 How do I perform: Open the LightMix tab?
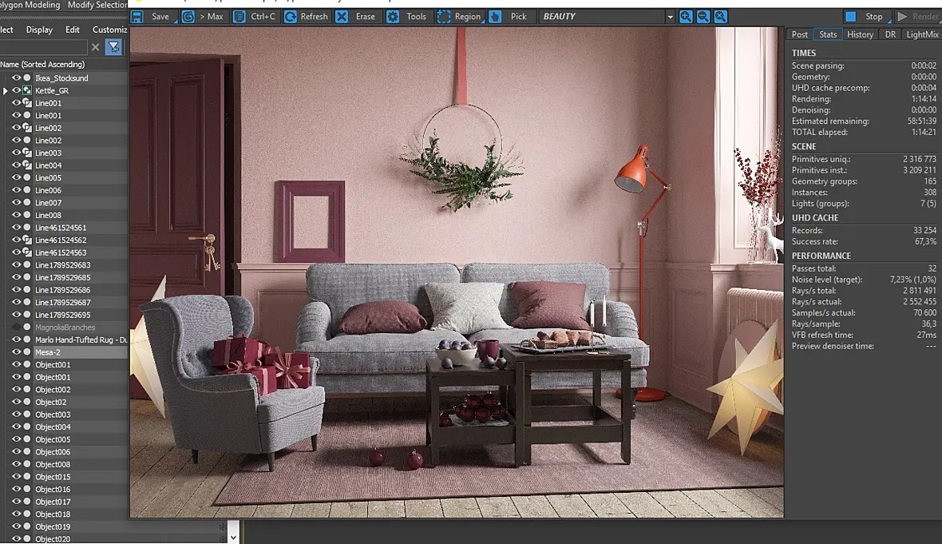tap(921, 34)
